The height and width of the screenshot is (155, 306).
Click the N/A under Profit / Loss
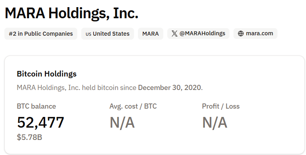[x=215, y=122]
